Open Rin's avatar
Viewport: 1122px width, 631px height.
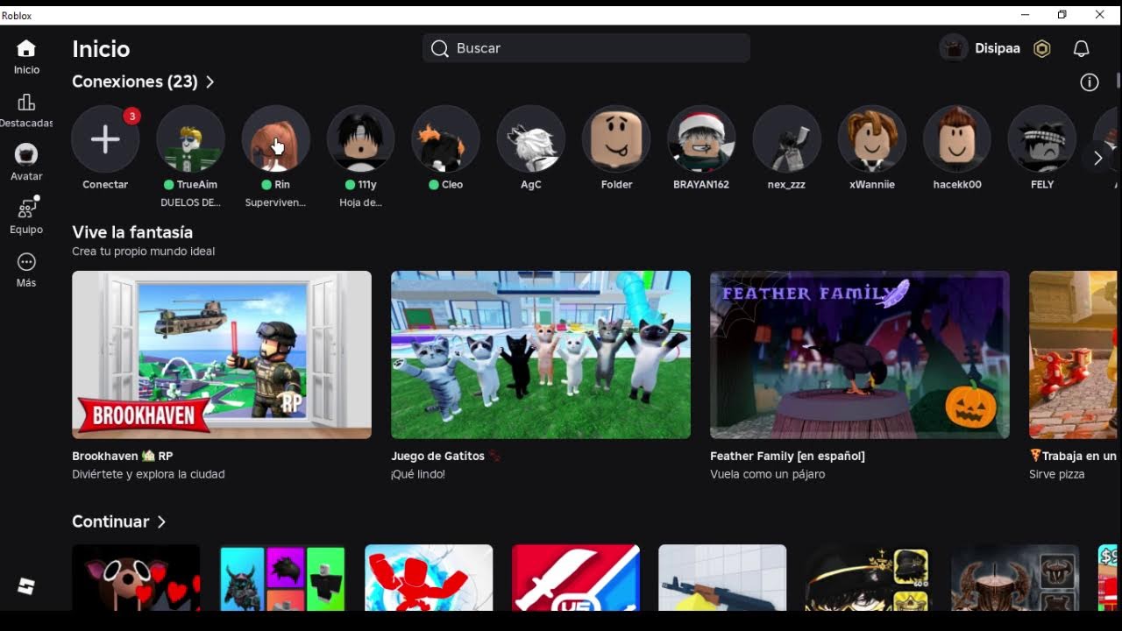[275, 139]
